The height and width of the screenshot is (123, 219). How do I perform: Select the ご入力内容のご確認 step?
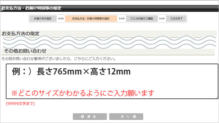pos(142,18)
